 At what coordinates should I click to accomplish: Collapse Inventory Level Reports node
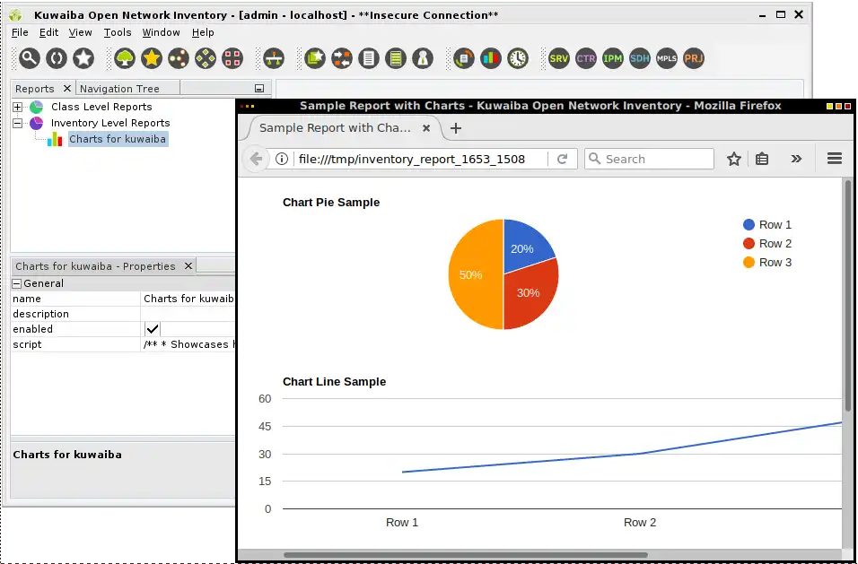point(18,123)
